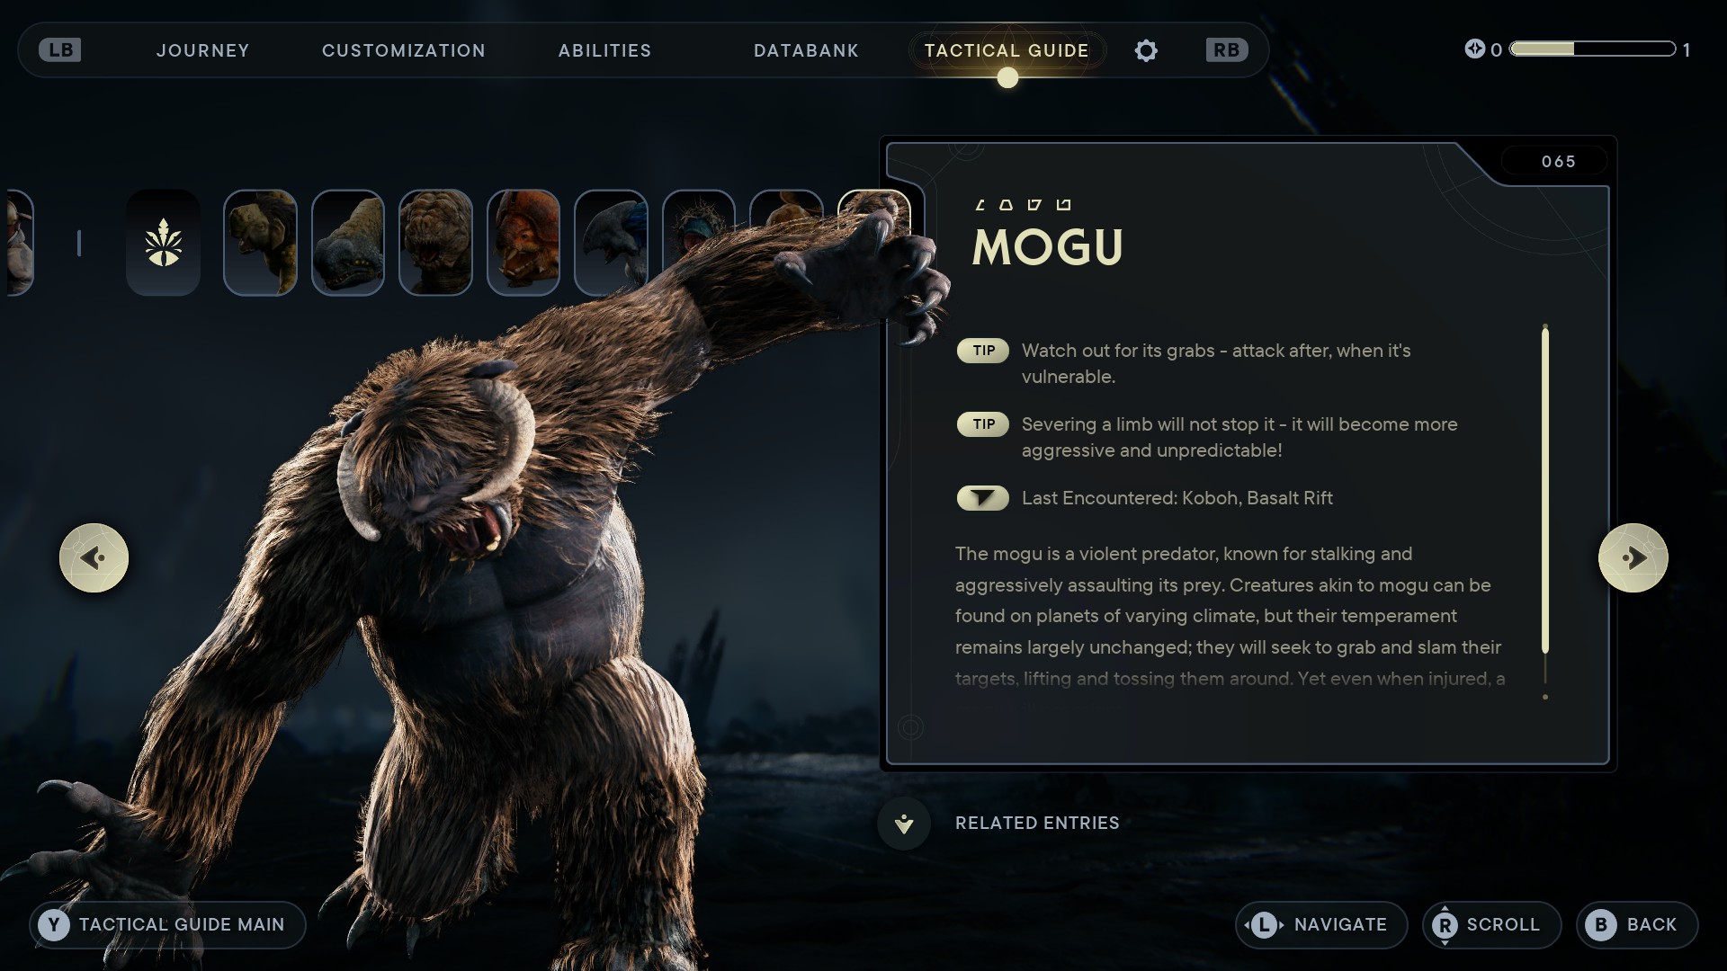This screenshot has width=1727, height=971.
Task: Click the Tactical Guide Main button
Action: pos(167,925)
